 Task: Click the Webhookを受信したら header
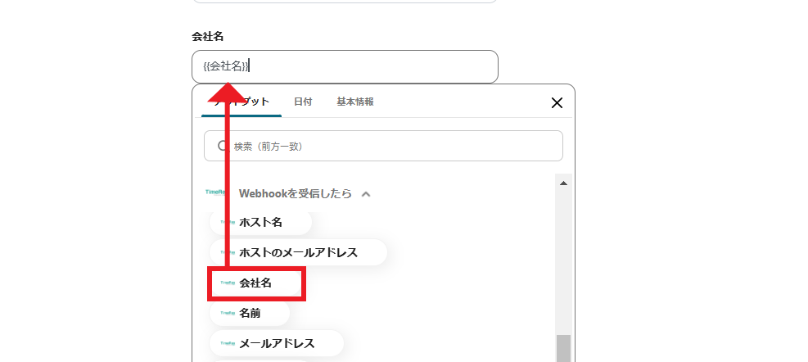tap(296, 194)
